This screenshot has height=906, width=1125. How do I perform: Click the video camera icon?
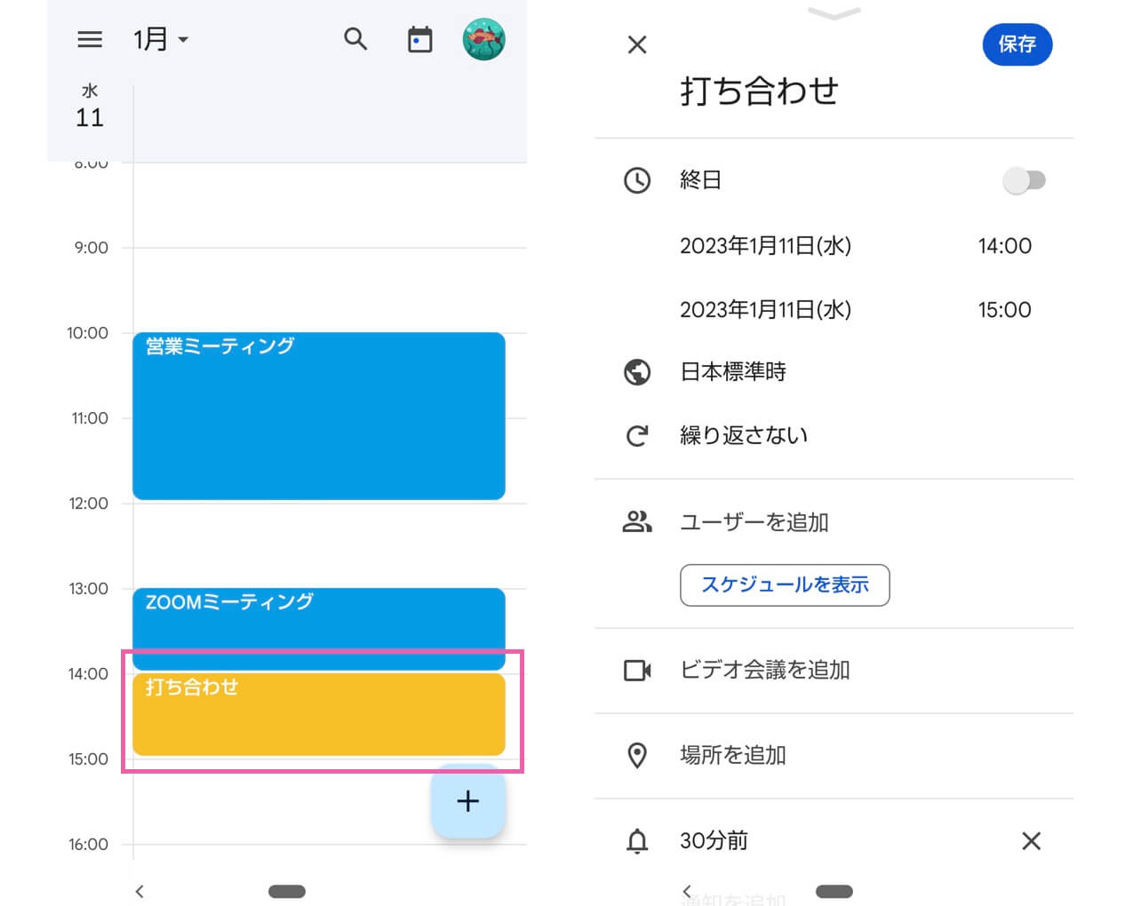coord(637,670)
